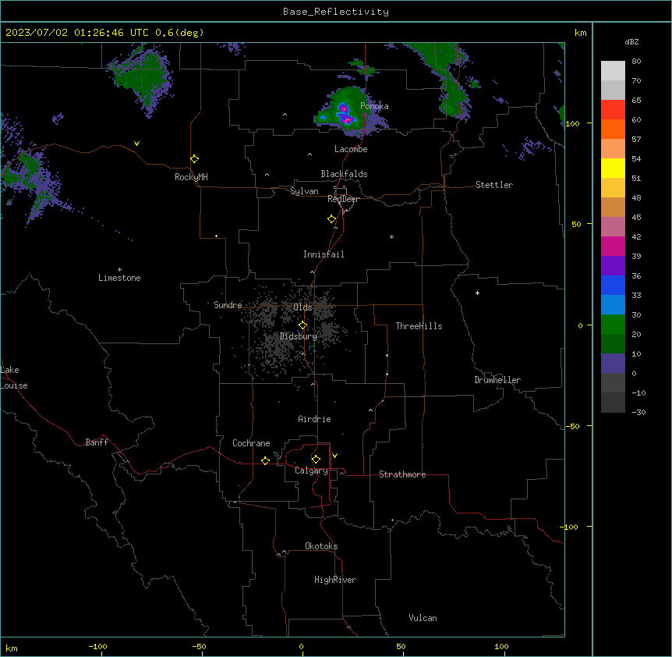Click the storm core west of Ponoka
This screenshot has height=657, width=672.
point(344,114)
